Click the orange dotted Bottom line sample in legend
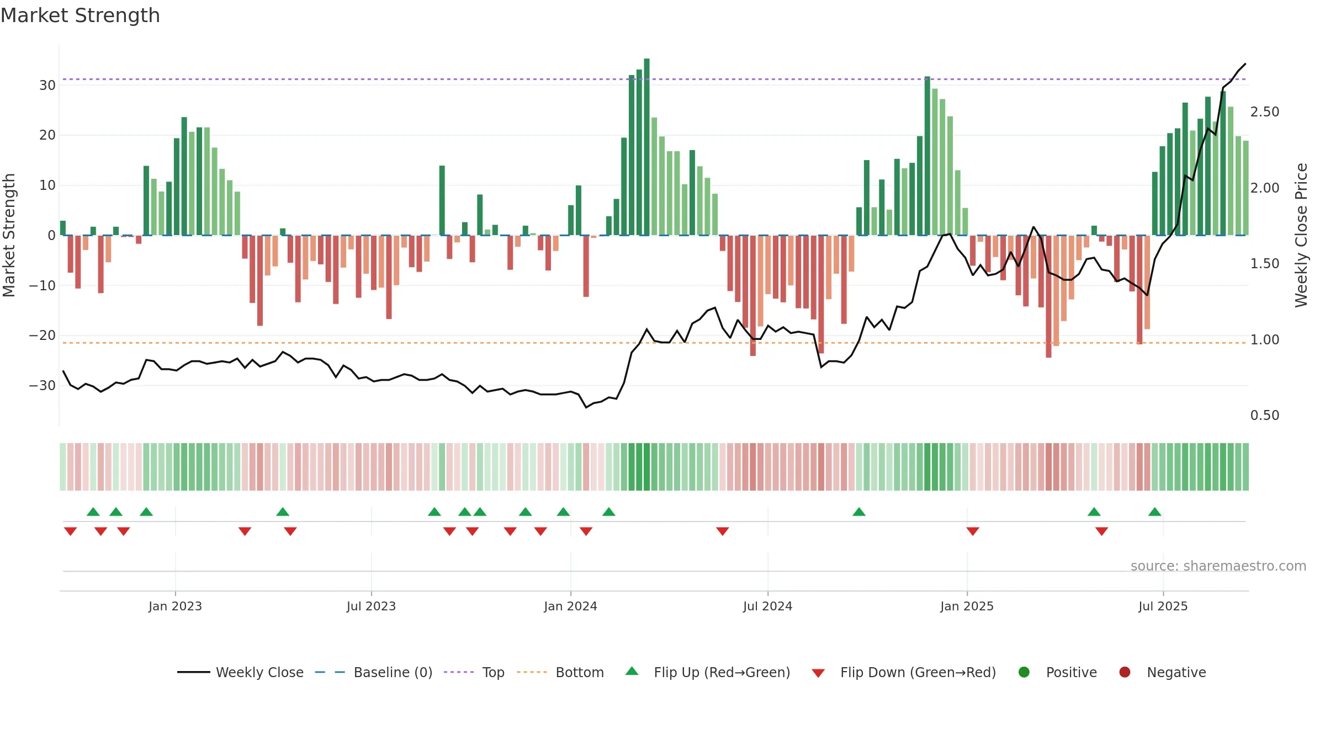The image size is (1325, 745). point(532,672)
